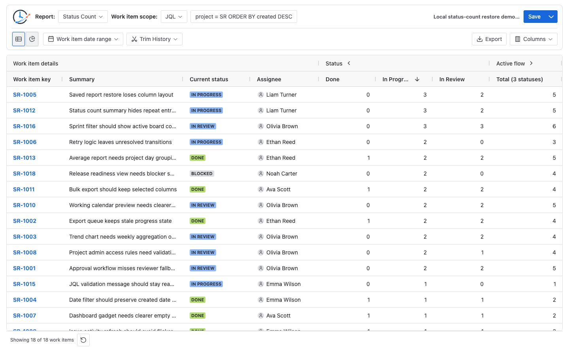Open work item SR-1010
This screenshot has height=355, width=569.
point(24,205)
